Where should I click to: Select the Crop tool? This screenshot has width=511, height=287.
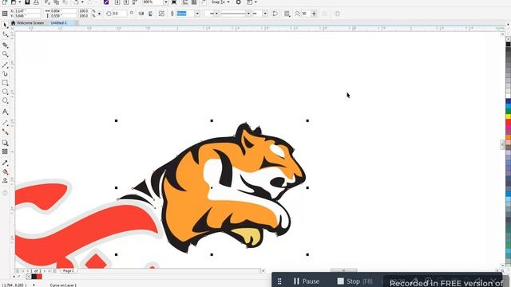coord(5,45)
